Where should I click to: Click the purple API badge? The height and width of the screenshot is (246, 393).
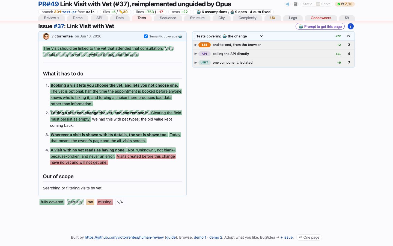204,54
